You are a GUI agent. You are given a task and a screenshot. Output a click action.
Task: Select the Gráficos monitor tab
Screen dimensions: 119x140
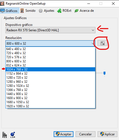pyautogui.click(x=9, y=11)
